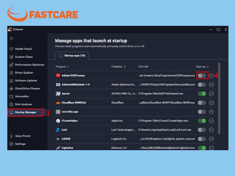235x176 pixels.
Task: Sort the list by Program column
Action: tap(62, 66)
